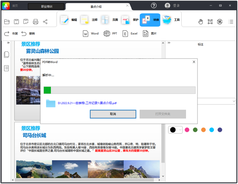
Task: Pick the pink color swatch
Action: 187,130
